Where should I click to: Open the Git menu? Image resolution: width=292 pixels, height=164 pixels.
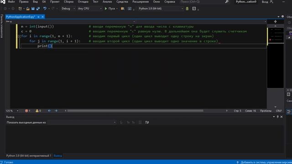click(44, 2)
